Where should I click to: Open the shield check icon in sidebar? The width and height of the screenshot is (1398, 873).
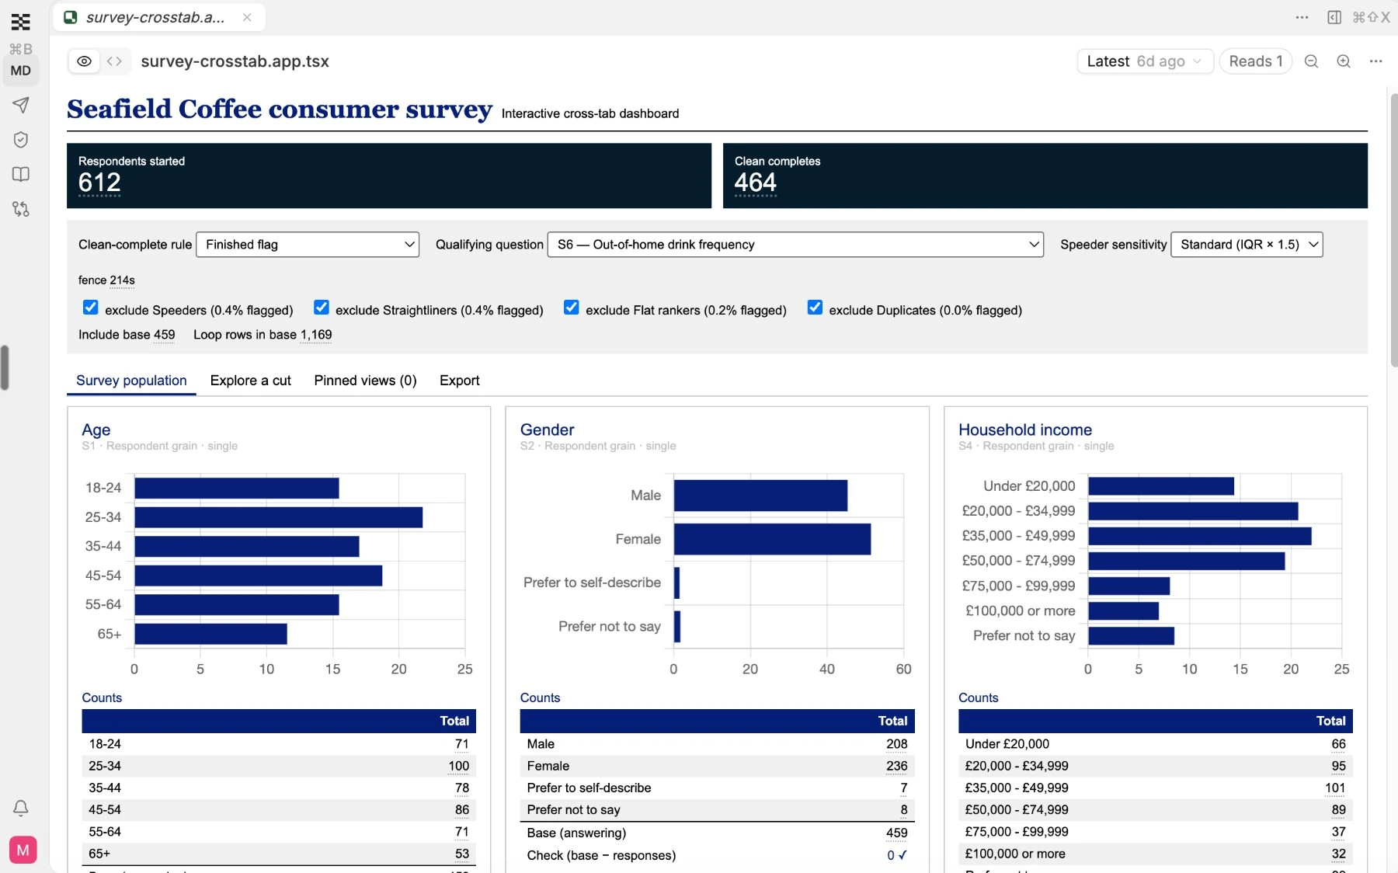click(x=21, y=140)
